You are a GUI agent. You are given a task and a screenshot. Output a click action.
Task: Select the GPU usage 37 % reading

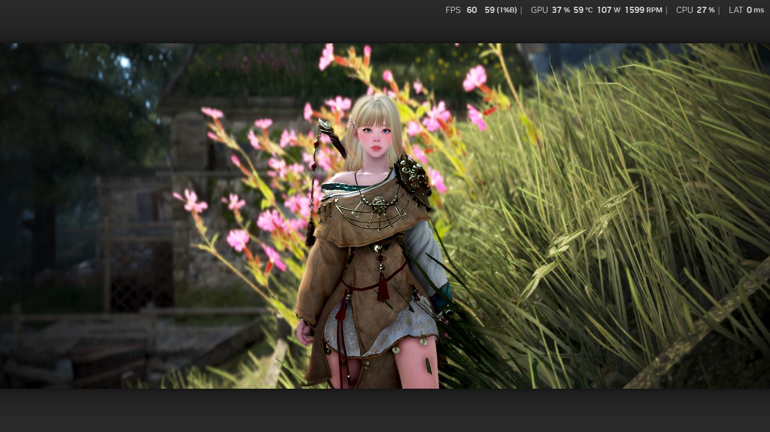tap(560, 10)
